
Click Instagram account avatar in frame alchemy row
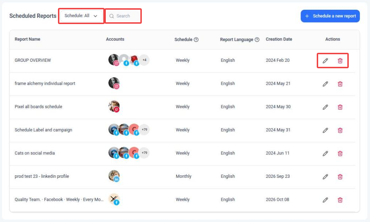[x=114, y=83]
